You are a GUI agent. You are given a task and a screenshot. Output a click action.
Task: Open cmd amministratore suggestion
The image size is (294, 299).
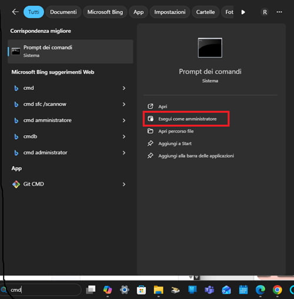point(47,120)
